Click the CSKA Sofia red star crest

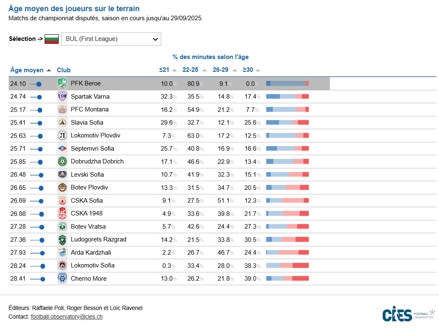(62, 201)
